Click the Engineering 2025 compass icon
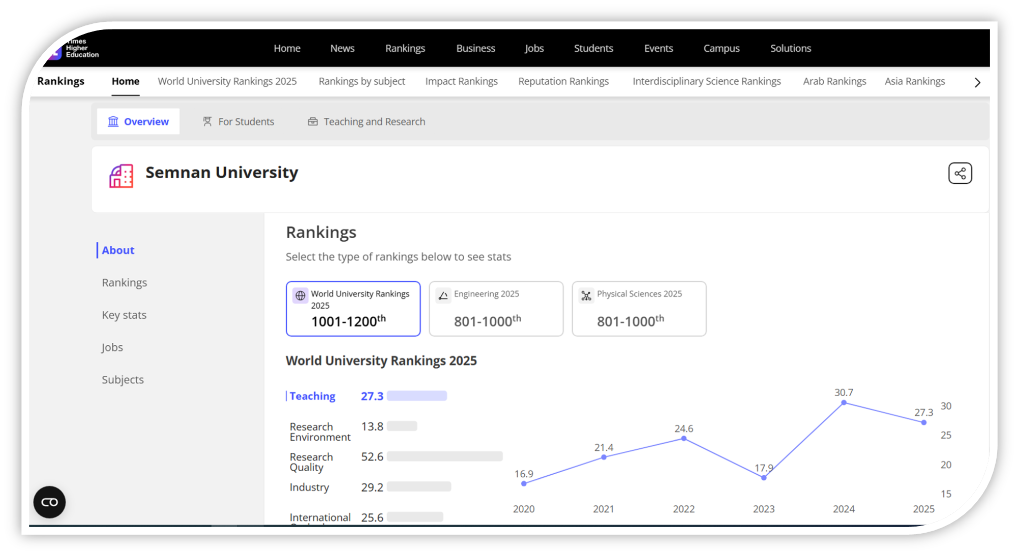The height and width of the screenshot is (556, 1019). point(443,296)
